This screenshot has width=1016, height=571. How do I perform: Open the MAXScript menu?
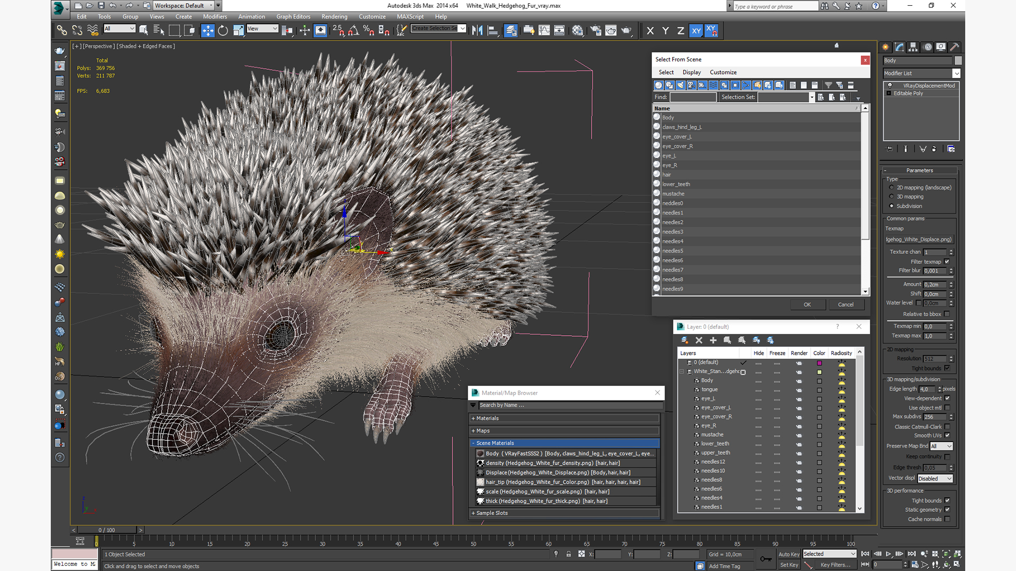pyautogui.click(x=410, y=16)
